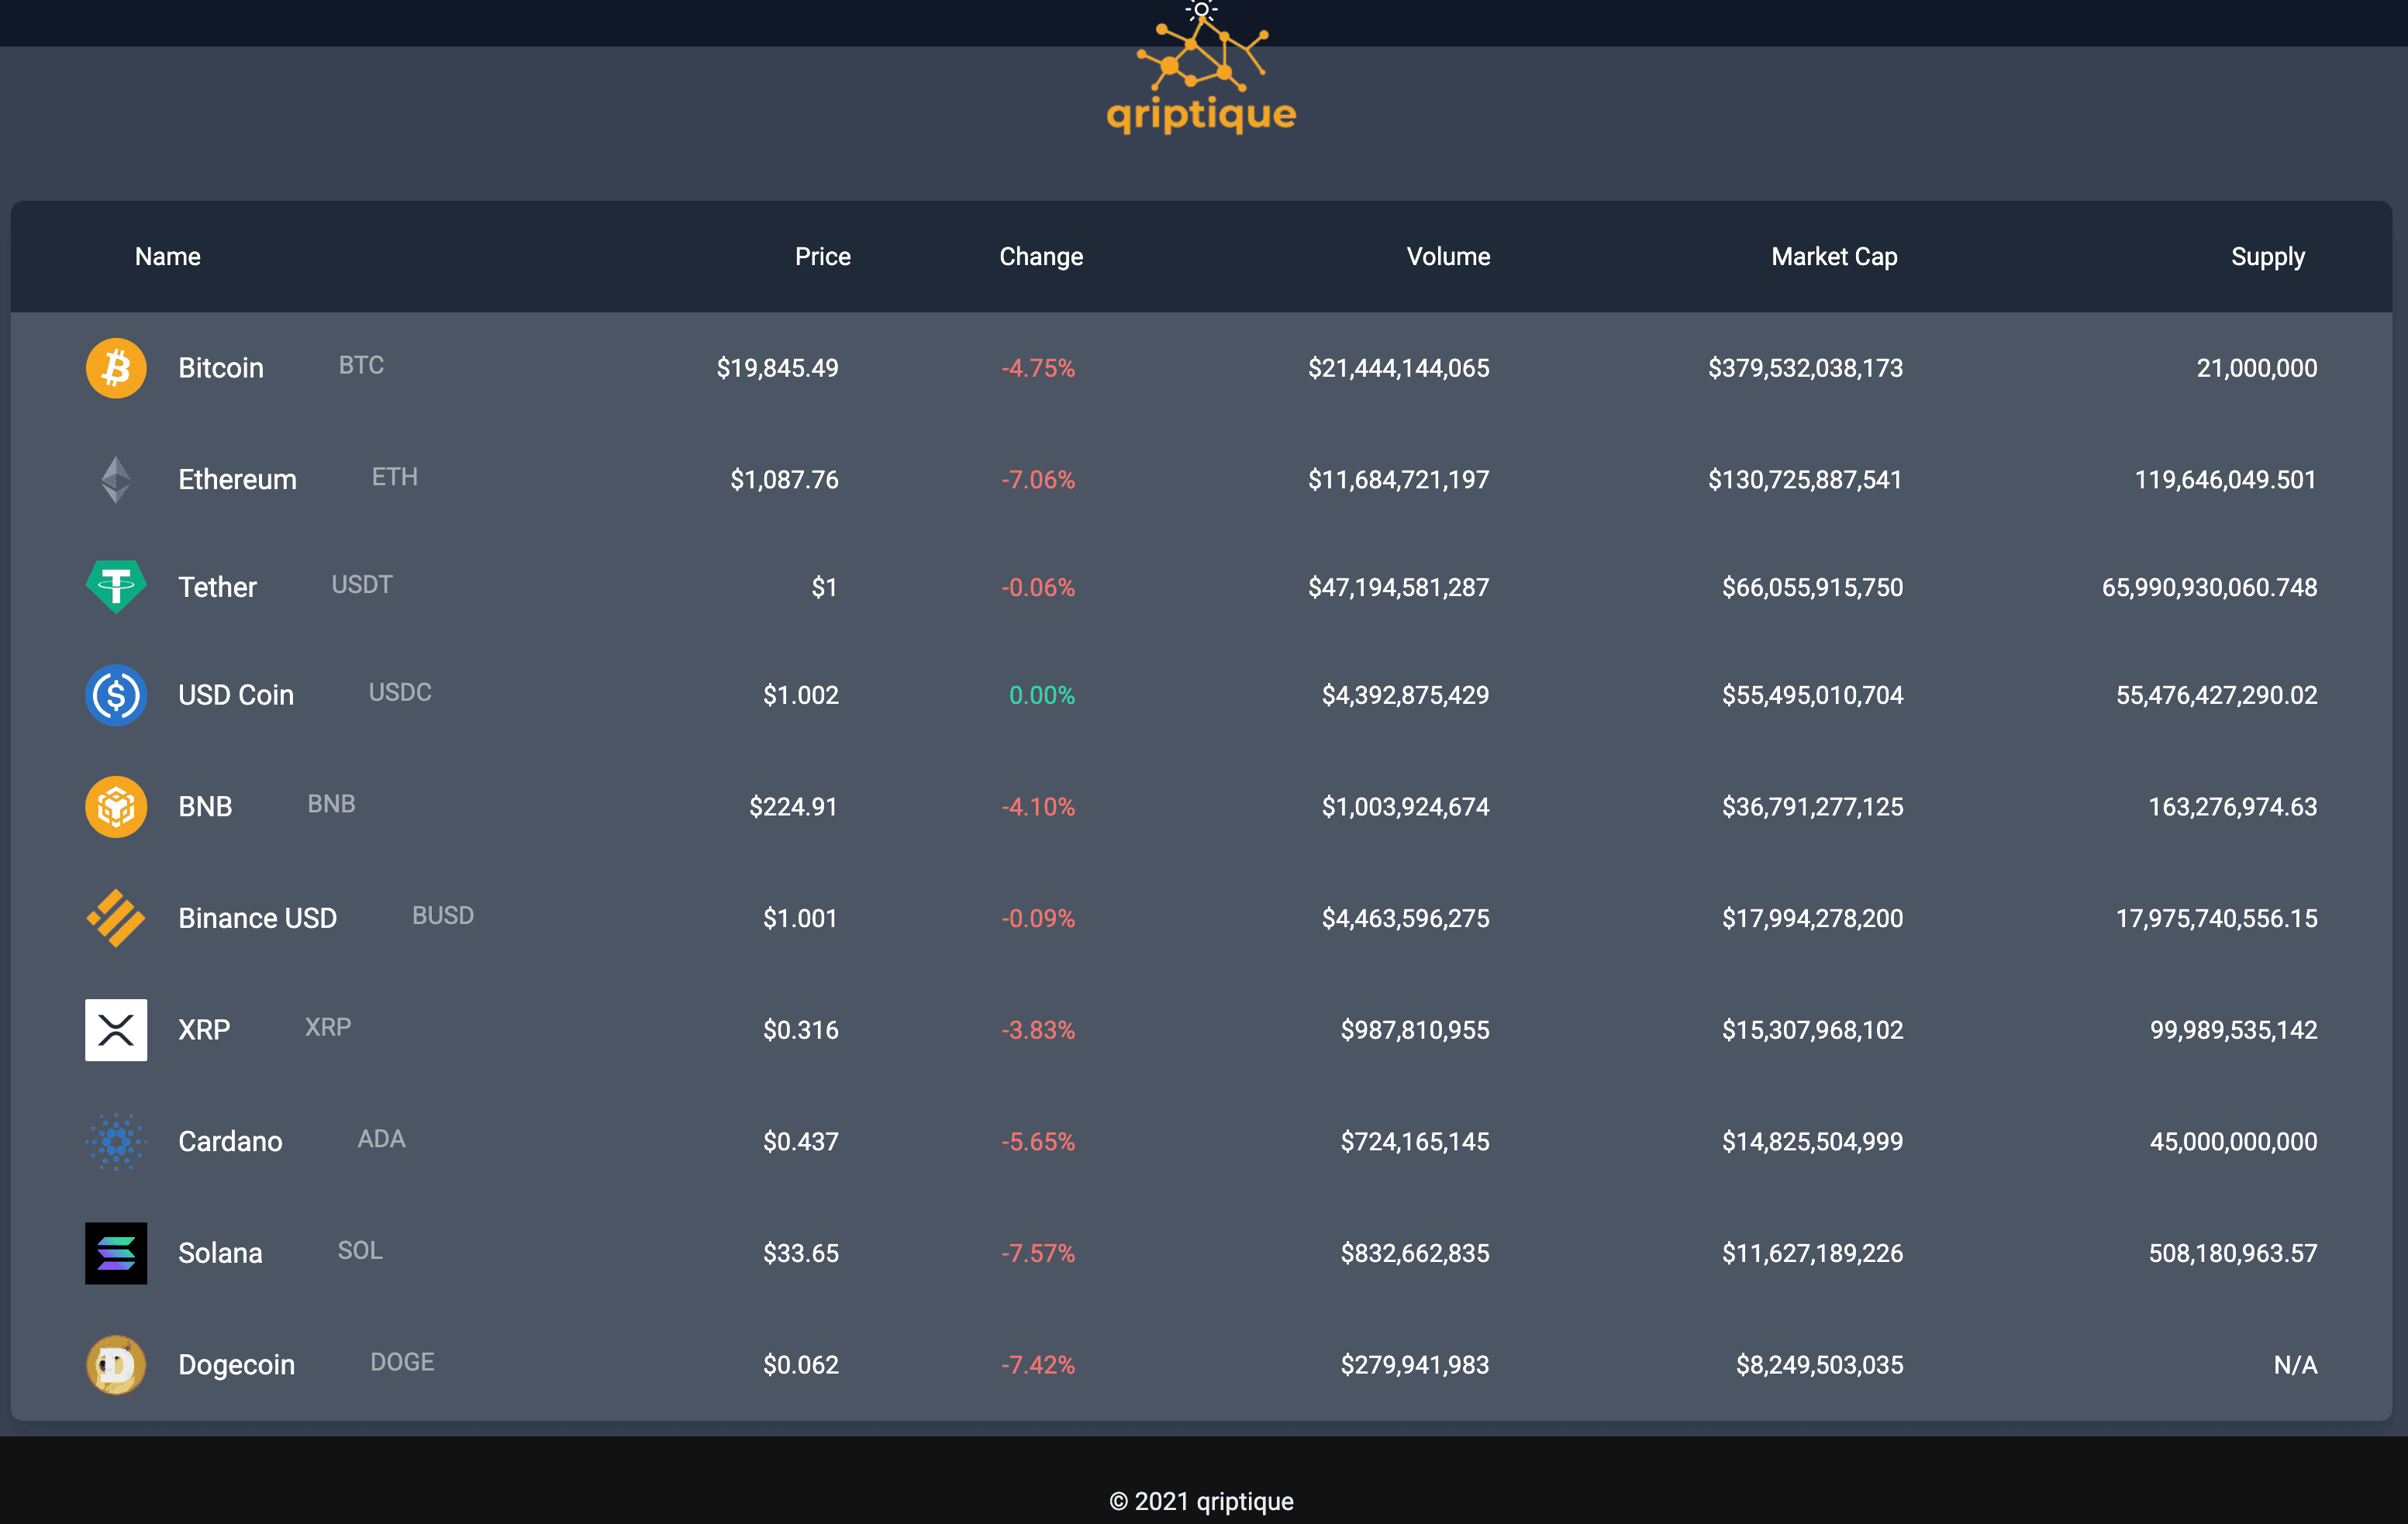
Task: Click the BTC ticker symbol
Action: [361, 365]
